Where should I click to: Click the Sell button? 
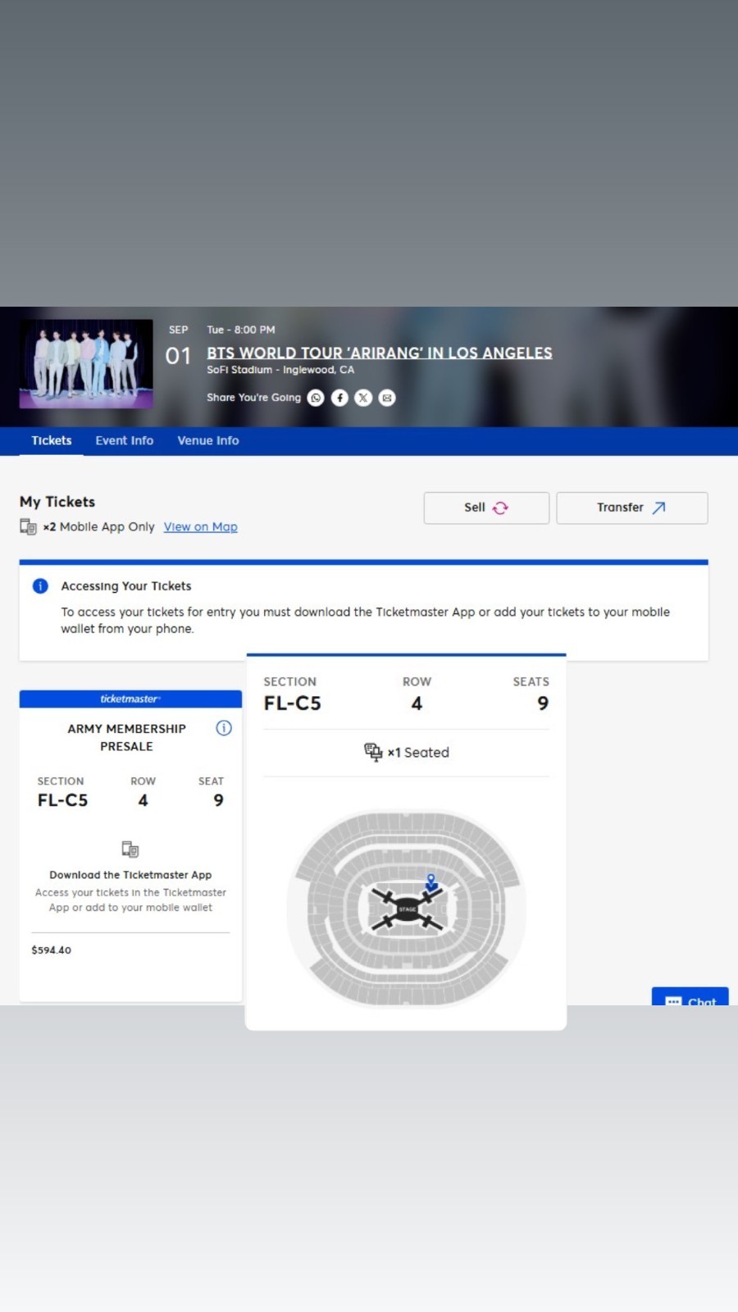point(485,508)
